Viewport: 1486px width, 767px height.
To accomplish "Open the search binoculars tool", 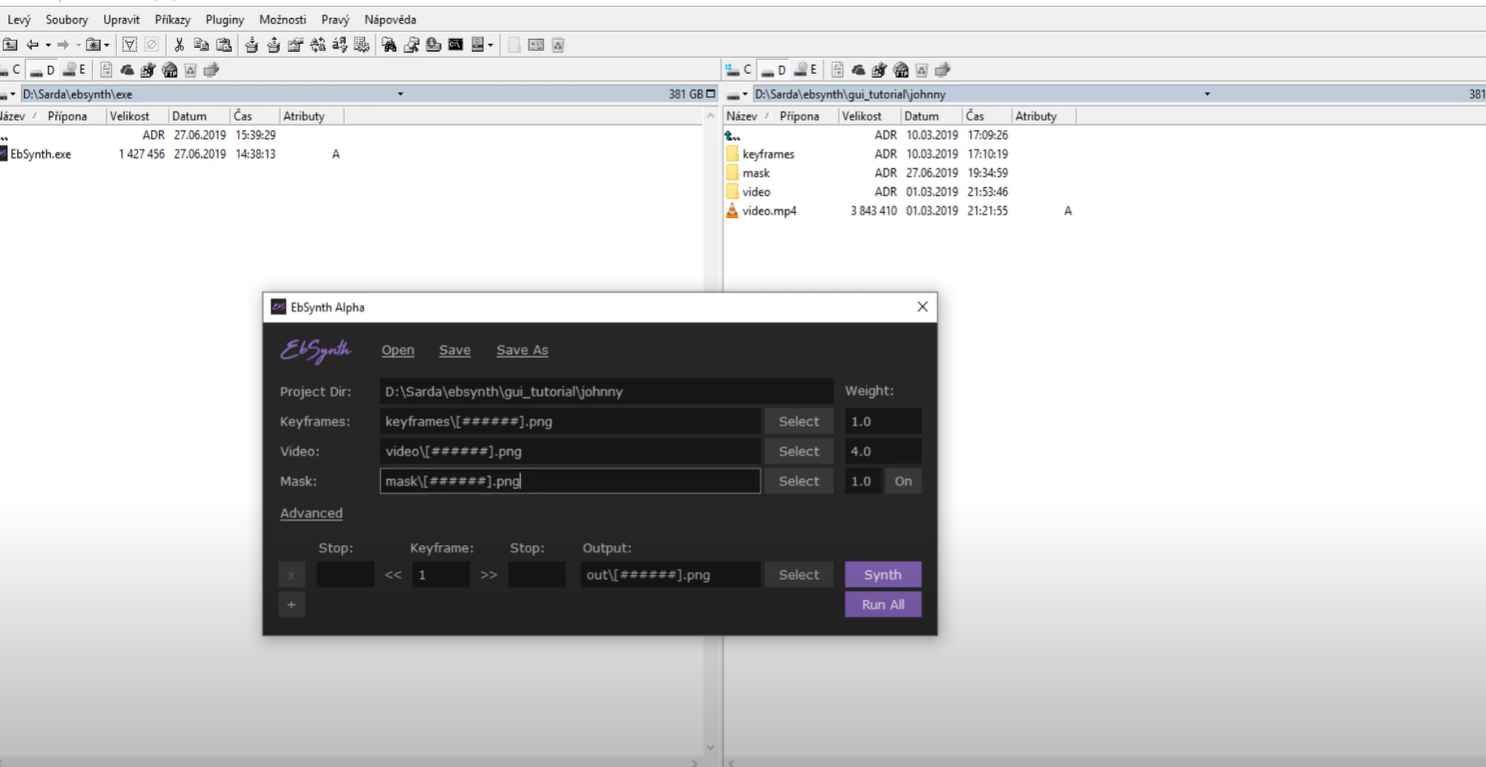I will (389, 45).
